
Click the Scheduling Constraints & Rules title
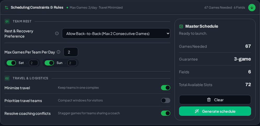(x=37, y=7)
